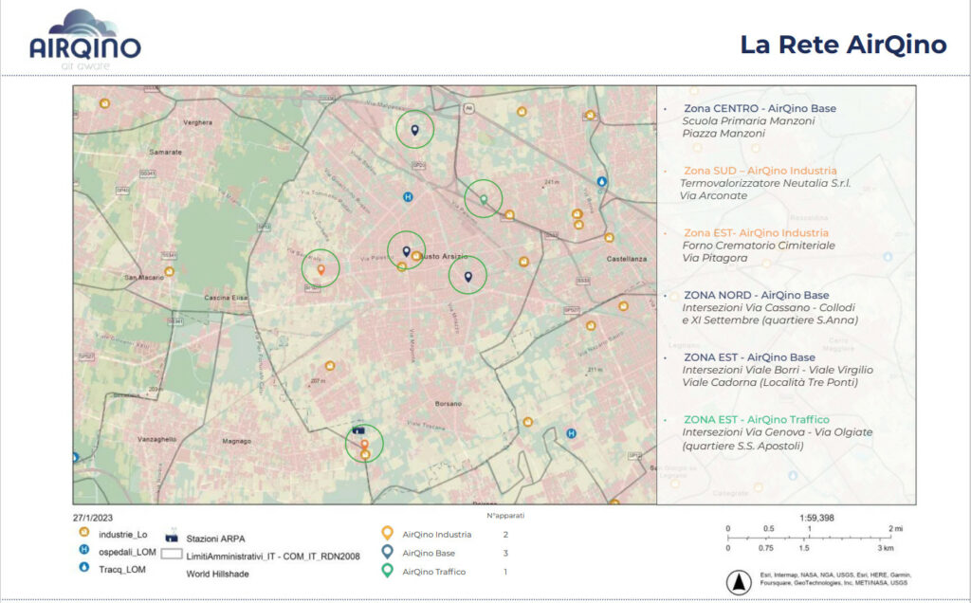Click the Zona SUD – AirQino Industria heading
The image size is (971, 603).
click(760, 171)
